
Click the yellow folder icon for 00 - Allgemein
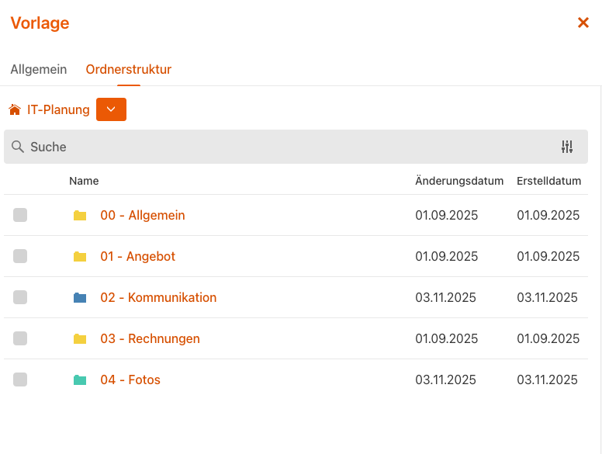[80, 216]
